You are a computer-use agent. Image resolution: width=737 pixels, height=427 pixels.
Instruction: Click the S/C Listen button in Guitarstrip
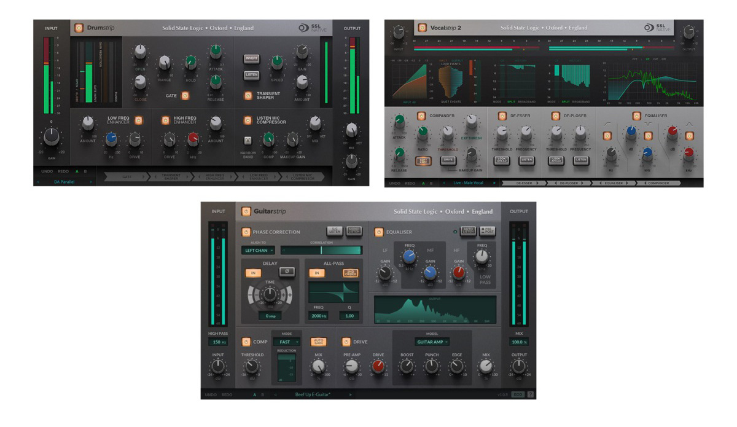tap(333, 230)
